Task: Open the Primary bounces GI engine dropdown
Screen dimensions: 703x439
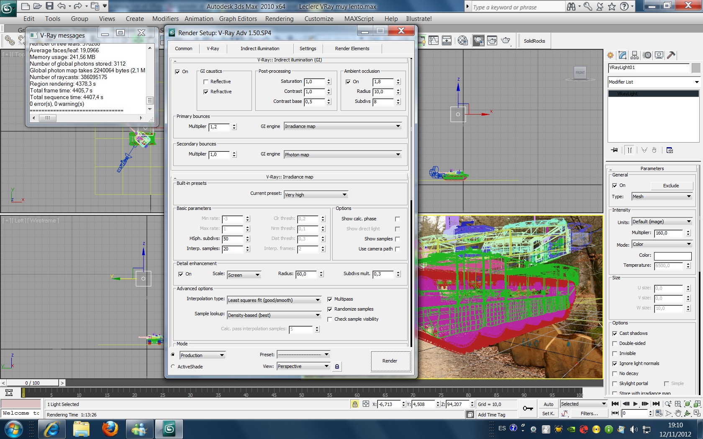Action: point(343,126)
